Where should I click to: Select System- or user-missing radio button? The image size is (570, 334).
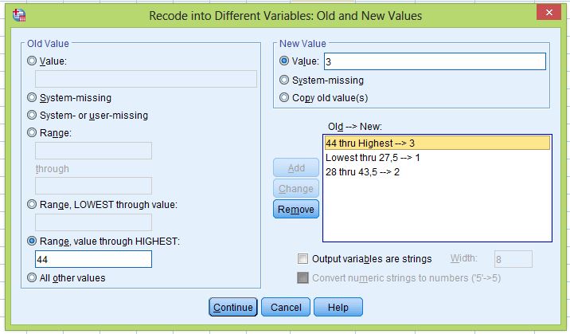(x=32, y=116)
